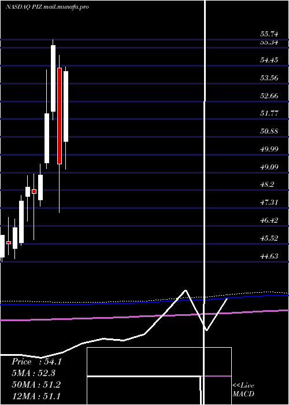The height and width of the screenshot is (405, 289).
Task: Click the '12MA : 51.1' readout
Action: 36,396
